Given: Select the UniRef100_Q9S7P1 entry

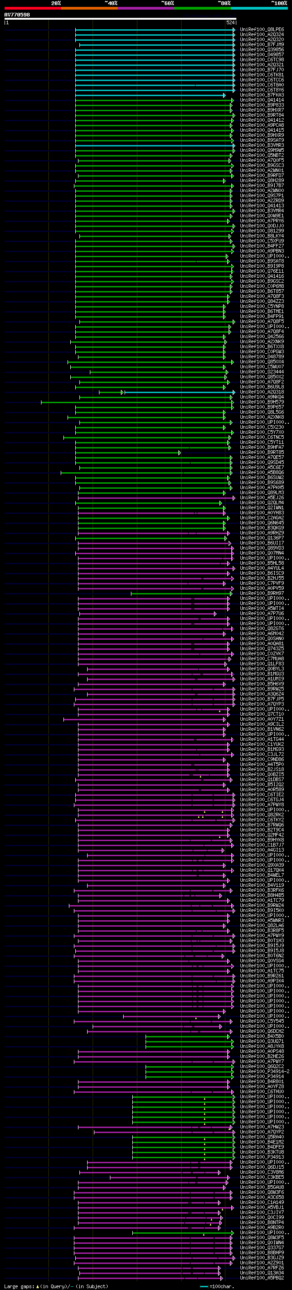Looking at the screenshot, I should 261,196.
